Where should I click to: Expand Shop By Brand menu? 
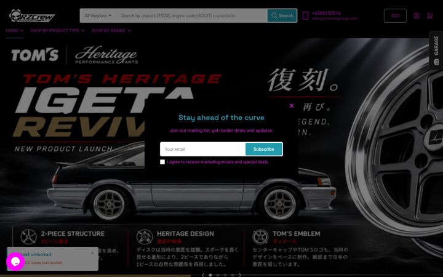click(x=111, y=31)
